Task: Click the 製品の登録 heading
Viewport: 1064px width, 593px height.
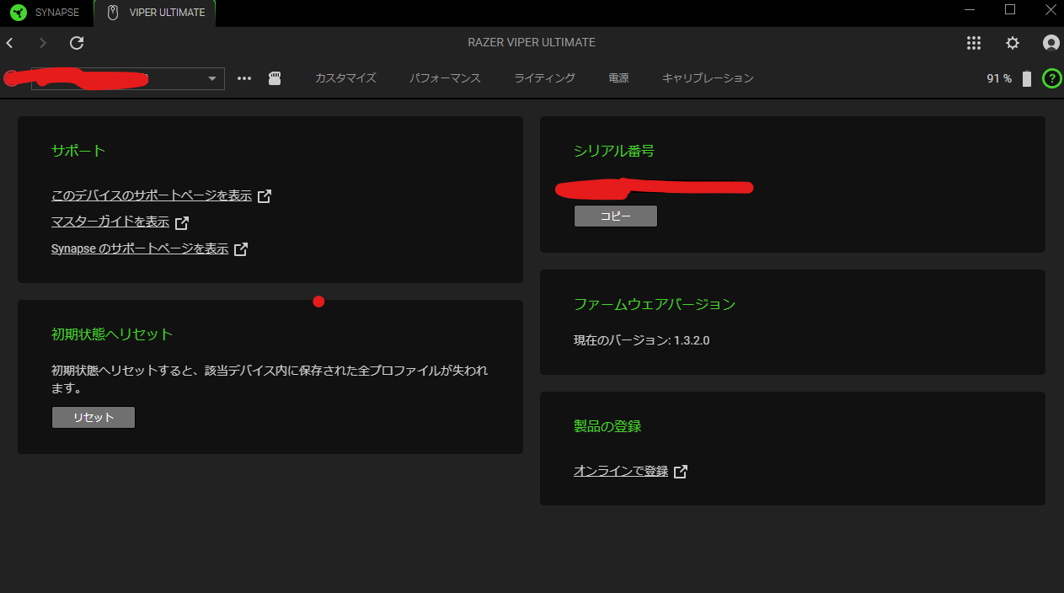Action: 607,426
